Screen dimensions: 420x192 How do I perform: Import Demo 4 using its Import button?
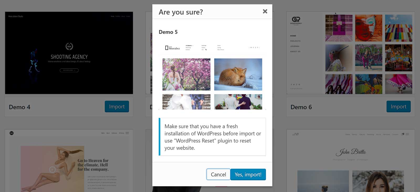tap(117, 107)
